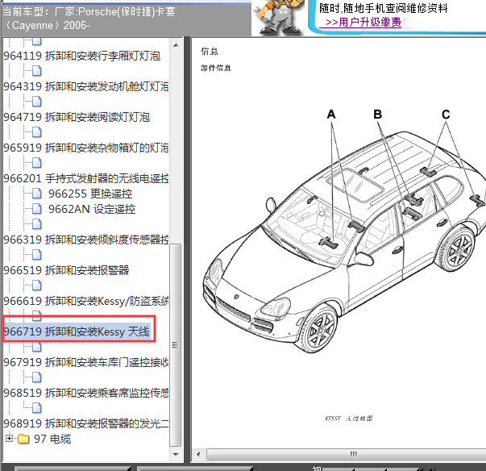Click the >>用户升级缴费 link
Viewport: 486px width, 471px height.
[363, 23]
